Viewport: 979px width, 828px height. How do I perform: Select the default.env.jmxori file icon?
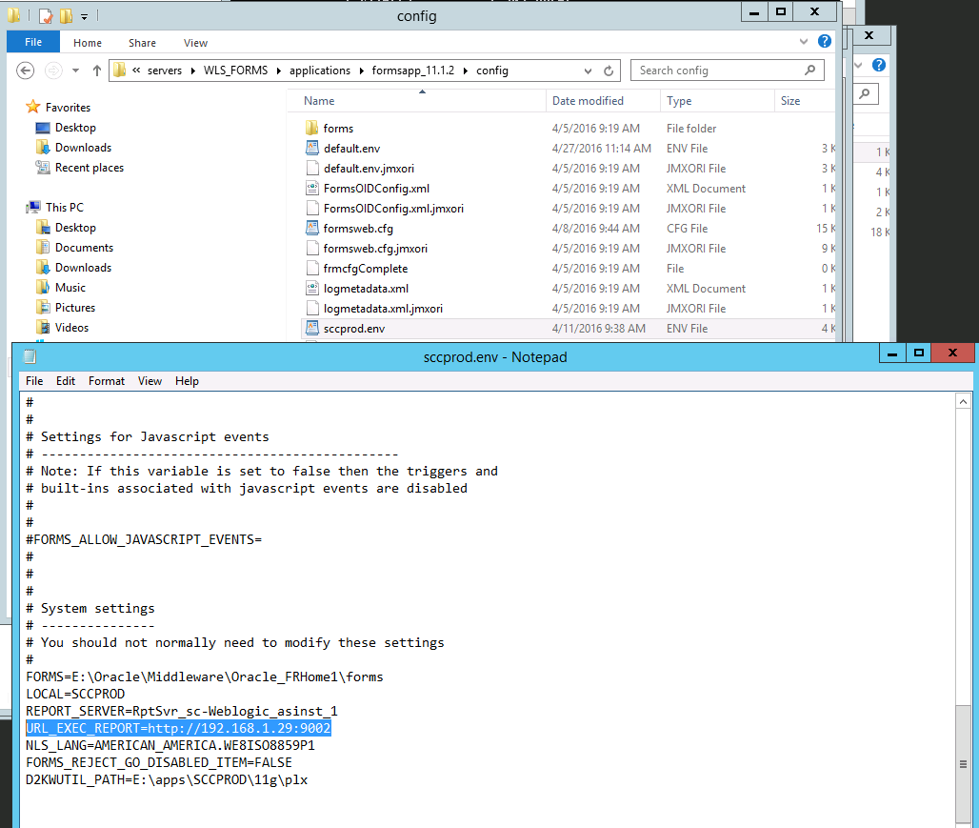[312, 168]
